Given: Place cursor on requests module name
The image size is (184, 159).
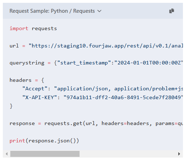Looking at the screenshot, I should pyautogui.click(x=44, y=29).
